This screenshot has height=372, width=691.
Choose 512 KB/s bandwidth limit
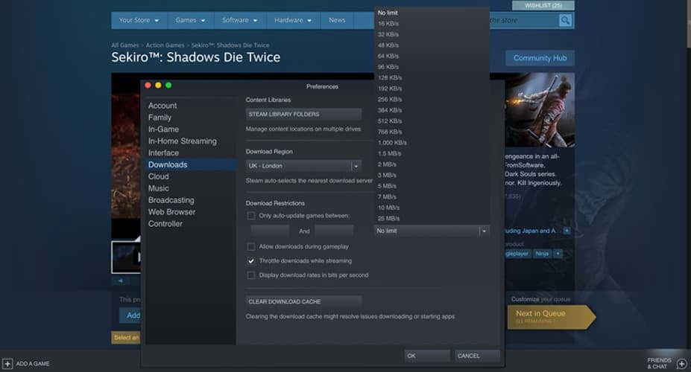click(x=432, y=121)
